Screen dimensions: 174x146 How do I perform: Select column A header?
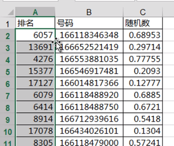click(35, 12)
